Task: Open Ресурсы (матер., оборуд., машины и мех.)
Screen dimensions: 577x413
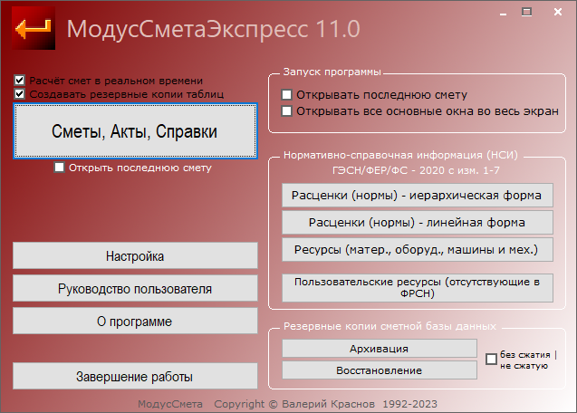Action: click(418, 250)
